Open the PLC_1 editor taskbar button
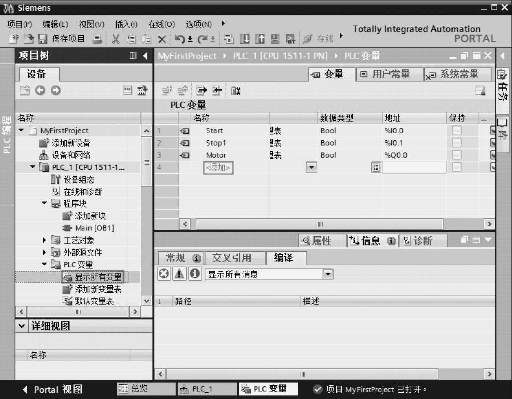 (x=207, y=389)
